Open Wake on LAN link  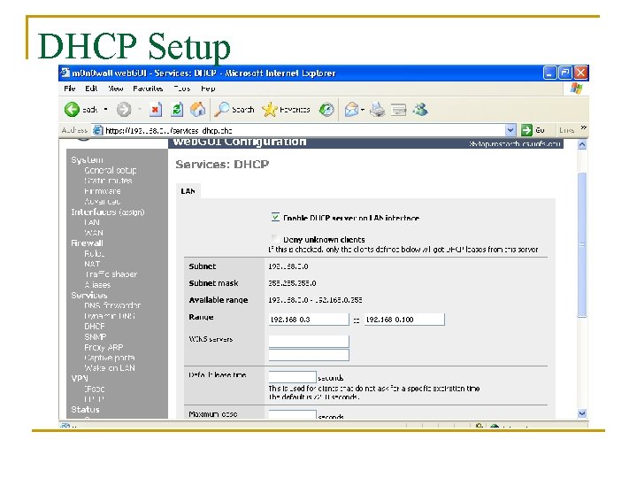point(110,368)
